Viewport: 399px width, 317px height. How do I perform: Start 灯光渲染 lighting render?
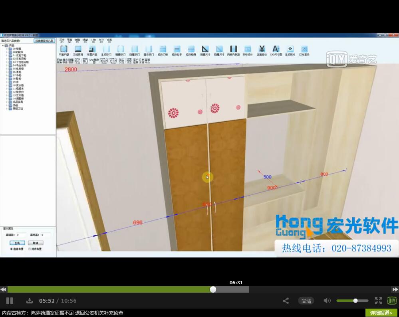(x=304, y=50)
